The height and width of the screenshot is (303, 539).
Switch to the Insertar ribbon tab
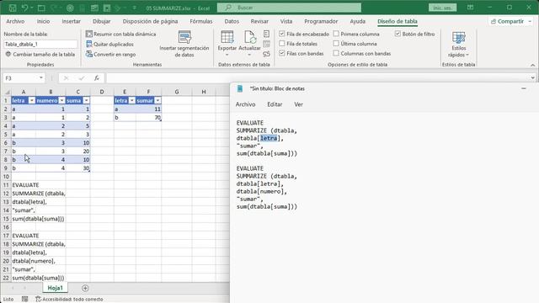click(71, 21)
